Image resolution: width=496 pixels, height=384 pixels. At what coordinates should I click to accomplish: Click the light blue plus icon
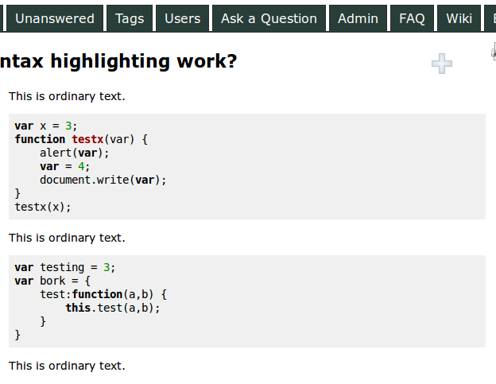(x=442, y=64)
